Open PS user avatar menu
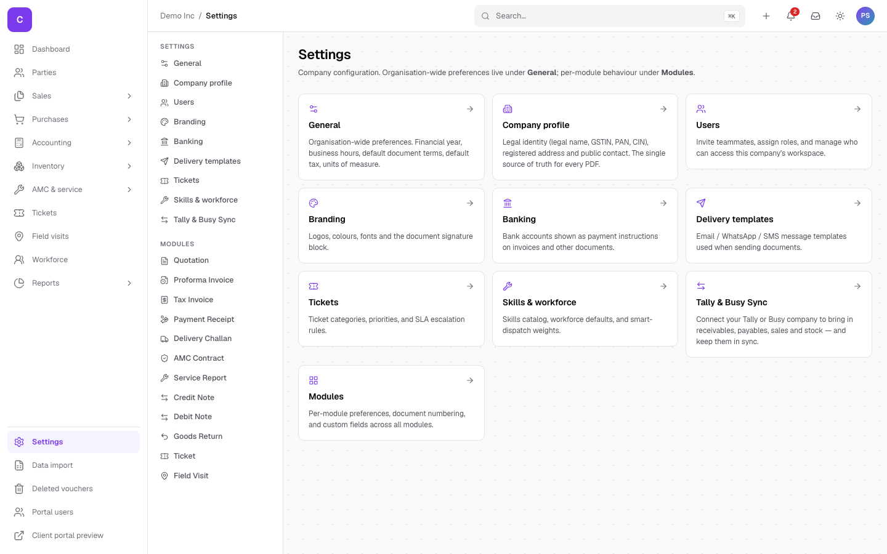The image size is (887, 554). pyautogui.click(x=865, y=16)
